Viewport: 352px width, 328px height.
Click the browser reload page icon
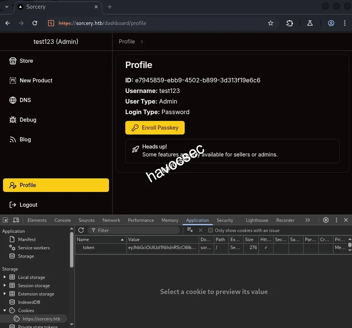(35, 23)
